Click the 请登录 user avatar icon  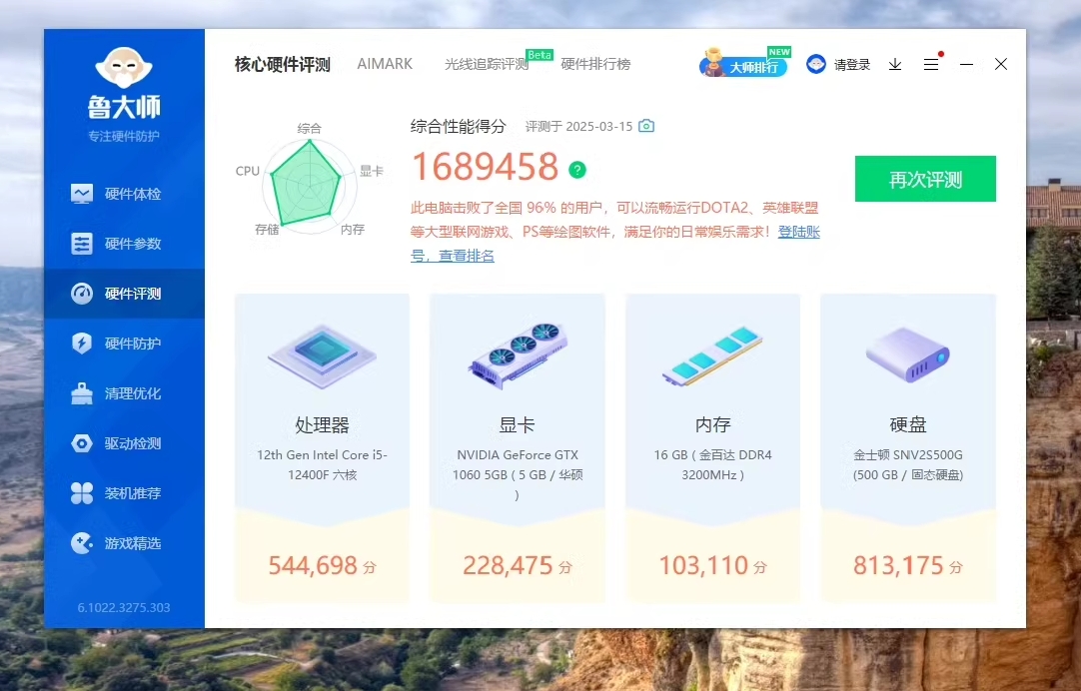pos(816,64)
